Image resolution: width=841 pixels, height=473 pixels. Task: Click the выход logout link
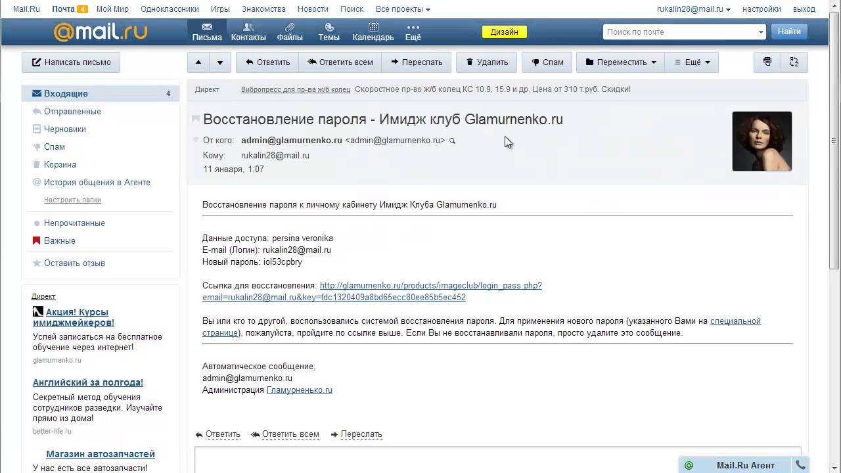[804, 9]
